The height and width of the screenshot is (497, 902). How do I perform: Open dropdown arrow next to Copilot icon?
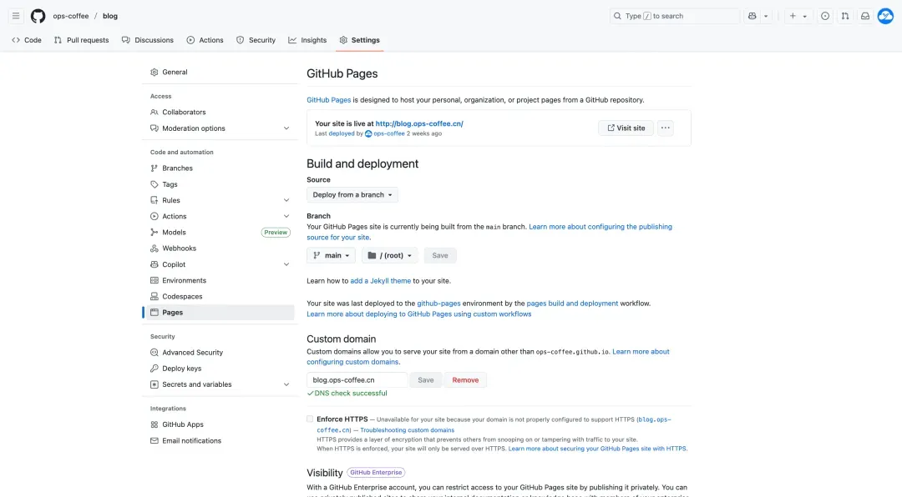click(766, 16)
